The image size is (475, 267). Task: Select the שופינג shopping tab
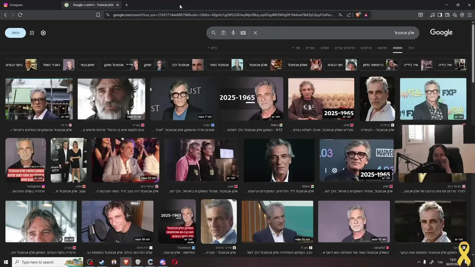(x=325, y=48)
